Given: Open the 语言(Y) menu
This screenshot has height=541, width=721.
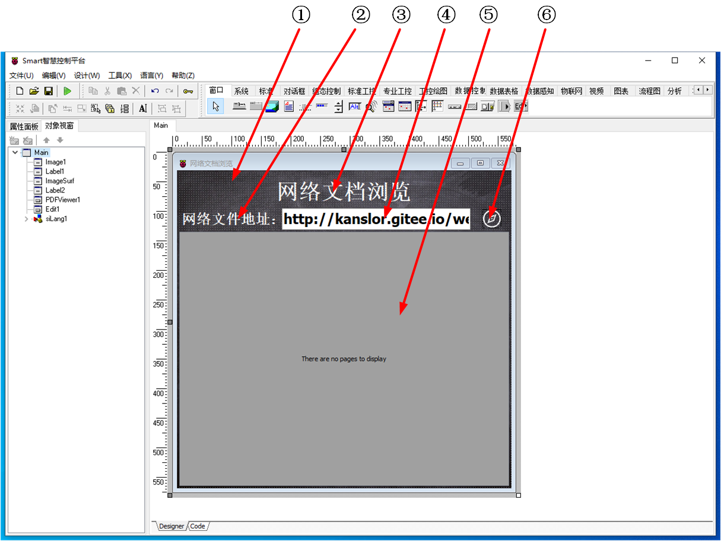Looking at the screenshot, I should (x=151, y=75).
